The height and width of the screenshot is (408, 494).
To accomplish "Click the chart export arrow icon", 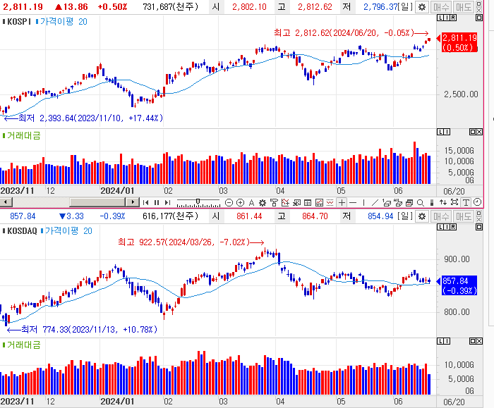I will pos(296,202).
